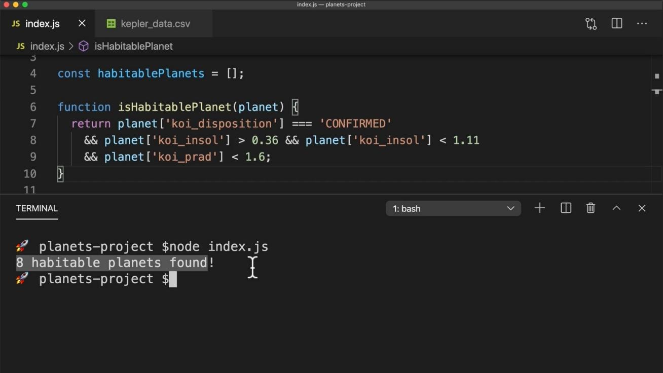Split the editor using the split icon
The image size is (663, 373).
pyautogui.click(x=616, y=23)
